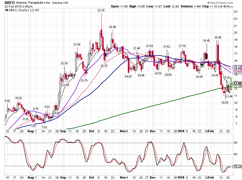Click the purple moving average 14.31 tag

(x=237, y=73)
